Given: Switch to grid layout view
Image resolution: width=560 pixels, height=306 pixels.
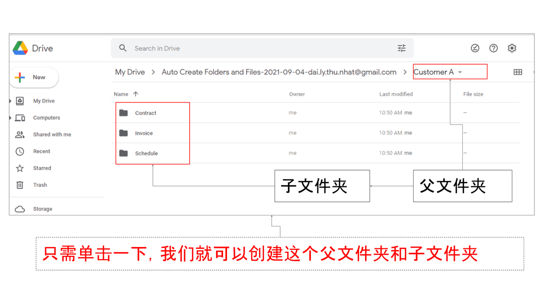Looking at the screenshot, I should (x=517, y=72).
